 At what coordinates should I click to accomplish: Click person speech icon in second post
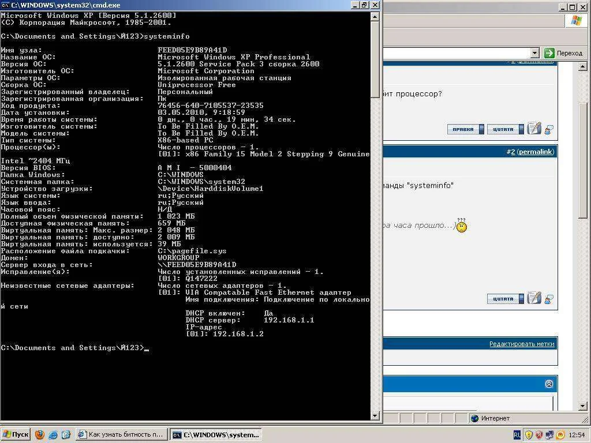(x=549, y=299)
